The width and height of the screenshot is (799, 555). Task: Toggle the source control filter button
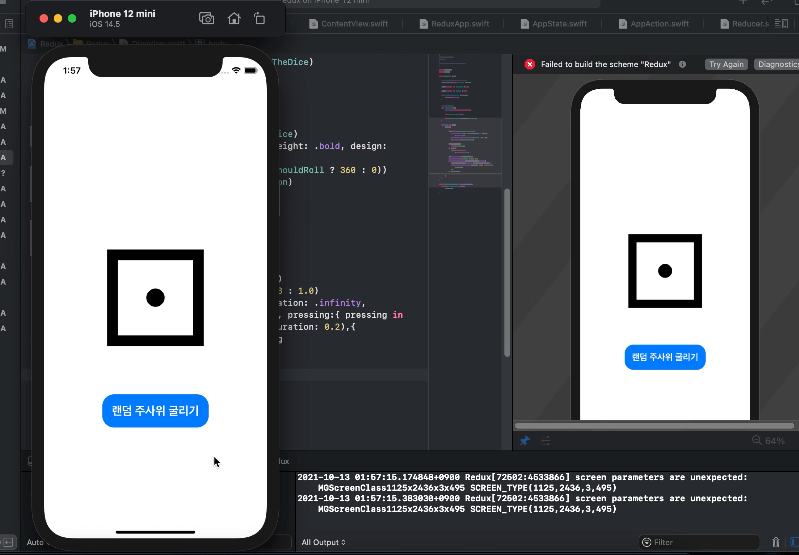[x=8, y=542]
